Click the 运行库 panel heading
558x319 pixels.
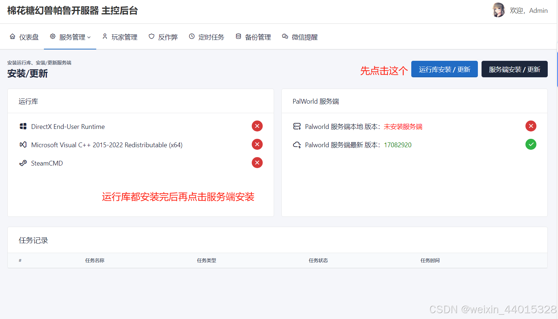(28, 101)
